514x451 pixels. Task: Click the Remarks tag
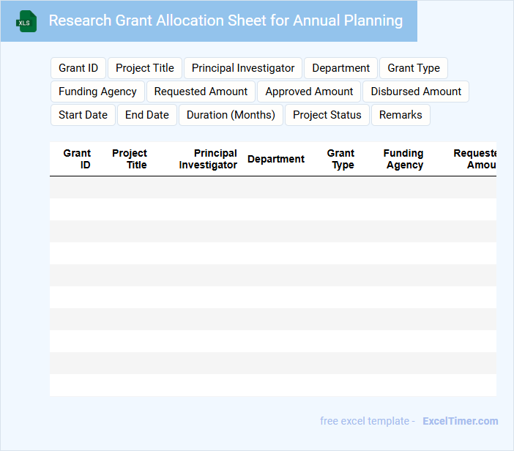coord(401,115)
